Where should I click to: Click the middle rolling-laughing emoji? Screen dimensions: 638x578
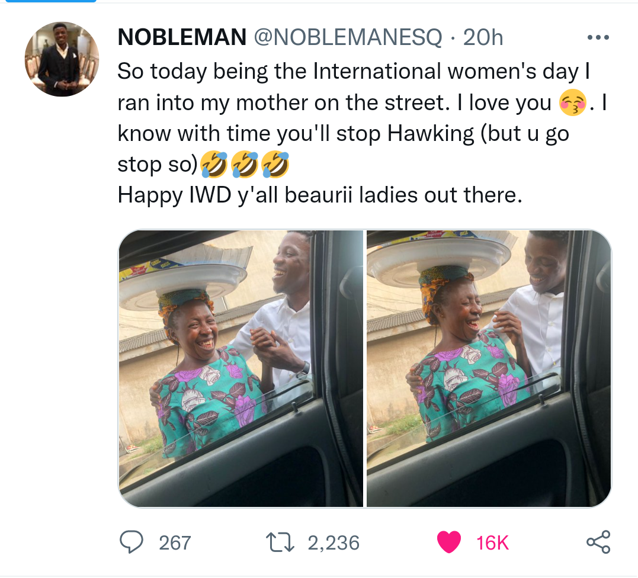245,165
